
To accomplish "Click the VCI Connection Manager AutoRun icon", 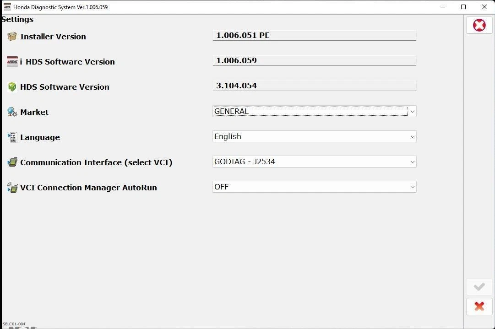I will 12,187.
